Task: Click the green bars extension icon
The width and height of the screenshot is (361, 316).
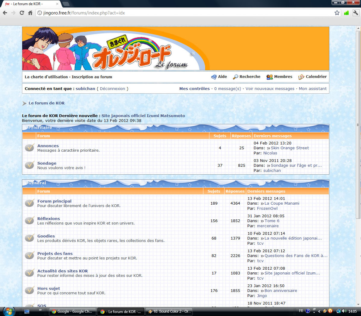Action: tap(346, 13)
